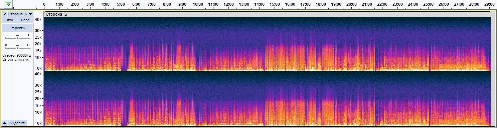Click the 0k label on lower channel scale
Screen dimensions: 497x128
[39, 123]
